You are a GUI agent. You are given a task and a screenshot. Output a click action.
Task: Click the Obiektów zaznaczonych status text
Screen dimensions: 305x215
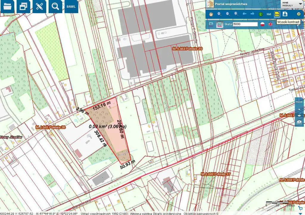[201, 214]
